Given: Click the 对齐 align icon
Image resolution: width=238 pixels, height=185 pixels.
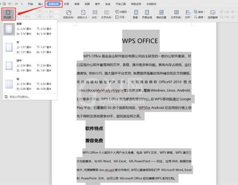Looking at the screenshot, I should click(188, 12).
